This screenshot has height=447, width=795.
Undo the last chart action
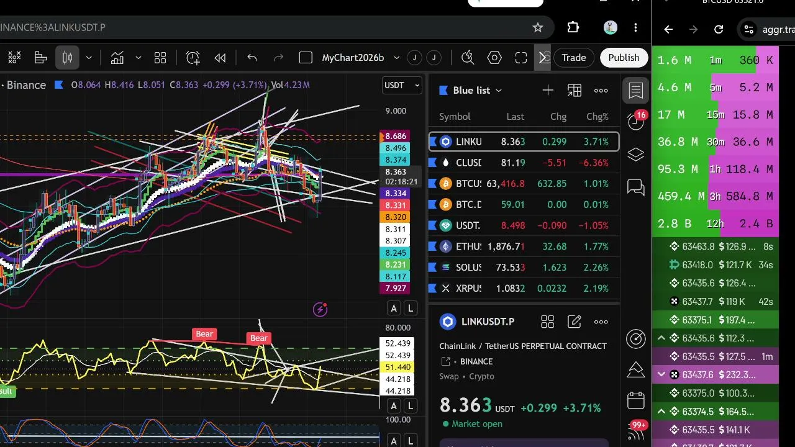click(252, 58)
